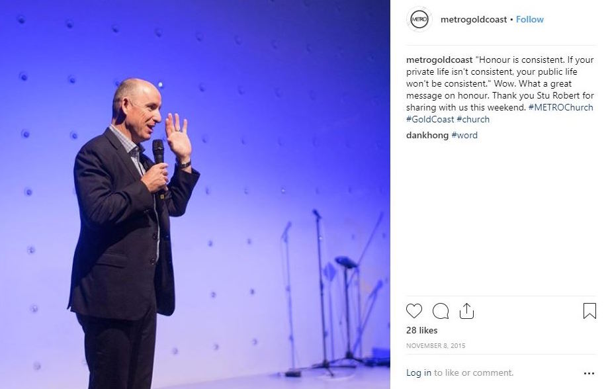Log in to like or comment

(418, 372)
